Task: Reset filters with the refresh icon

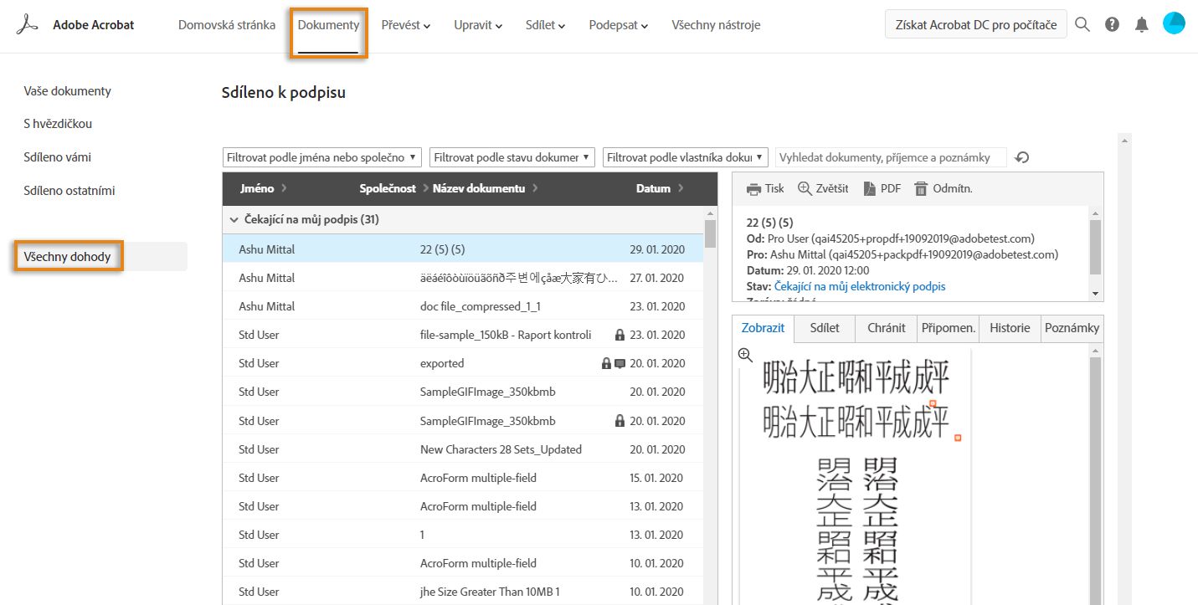Action: 1021,157
